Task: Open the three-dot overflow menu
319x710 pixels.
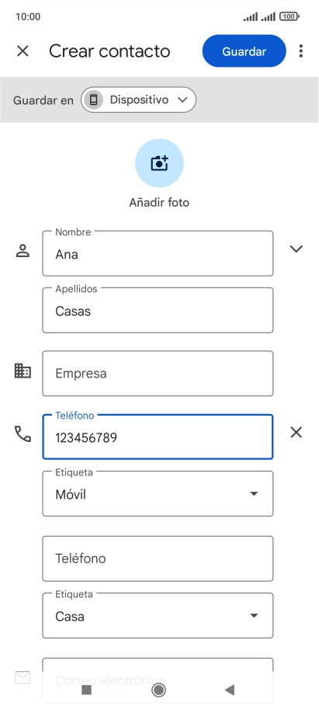Action: point(301,51)
